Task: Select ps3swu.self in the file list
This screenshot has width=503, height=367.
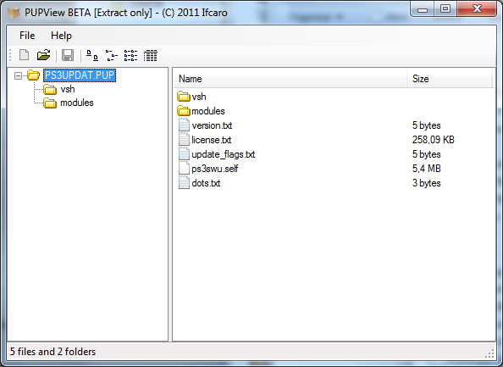Action: (x=214, y=169)
